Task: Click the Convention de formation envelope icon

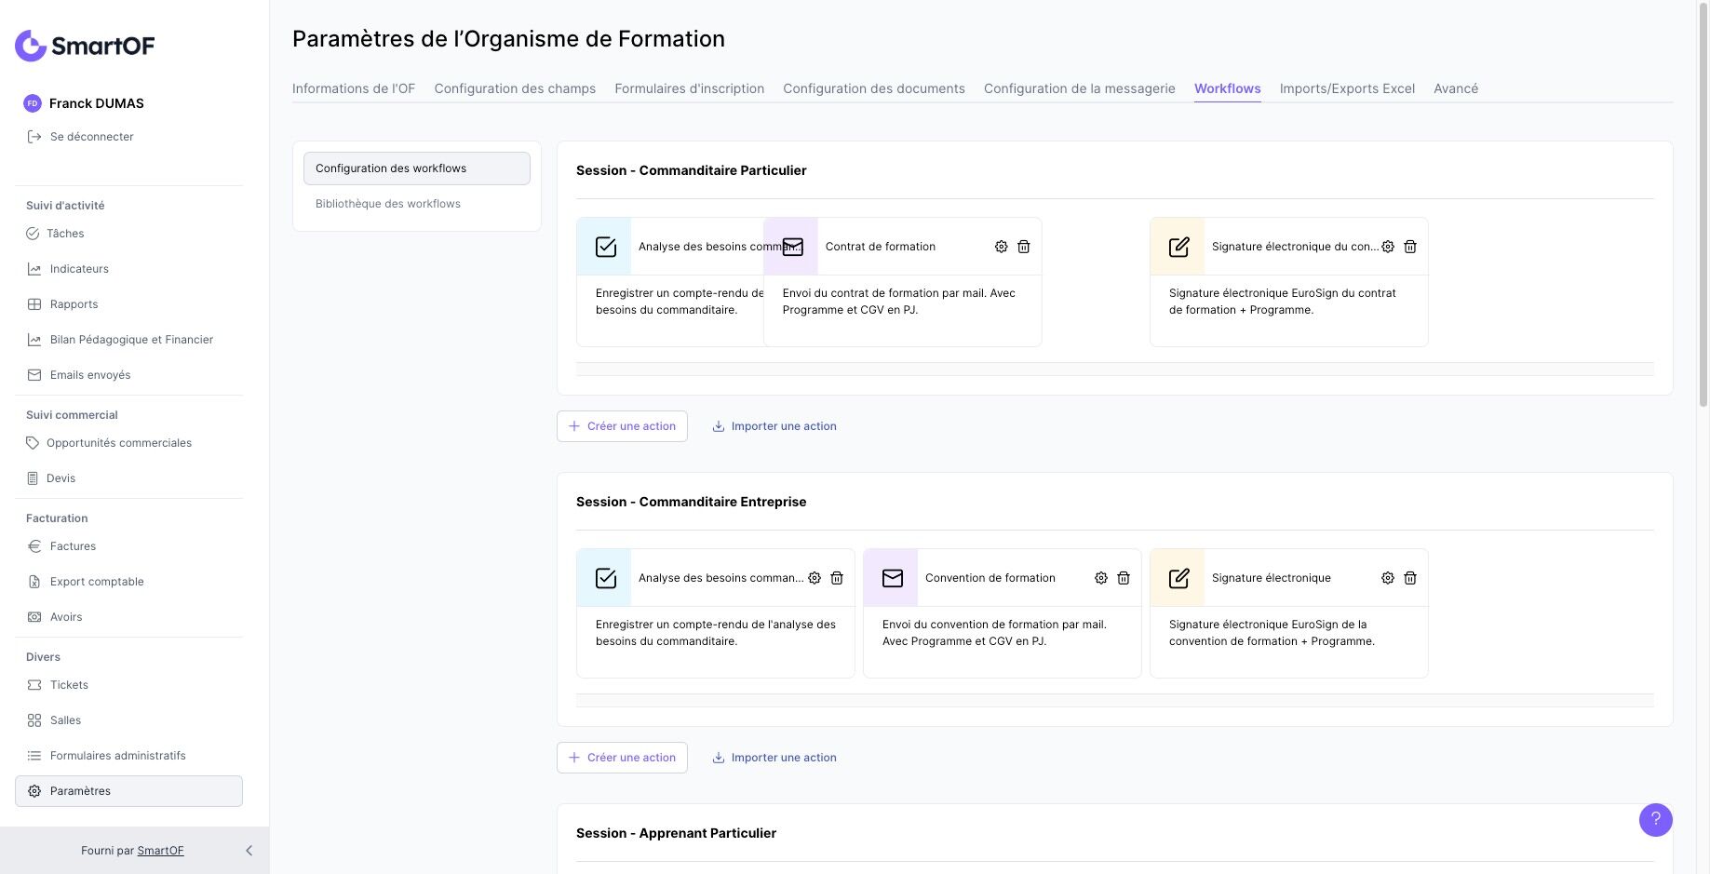Action: [x=892, y=578]
